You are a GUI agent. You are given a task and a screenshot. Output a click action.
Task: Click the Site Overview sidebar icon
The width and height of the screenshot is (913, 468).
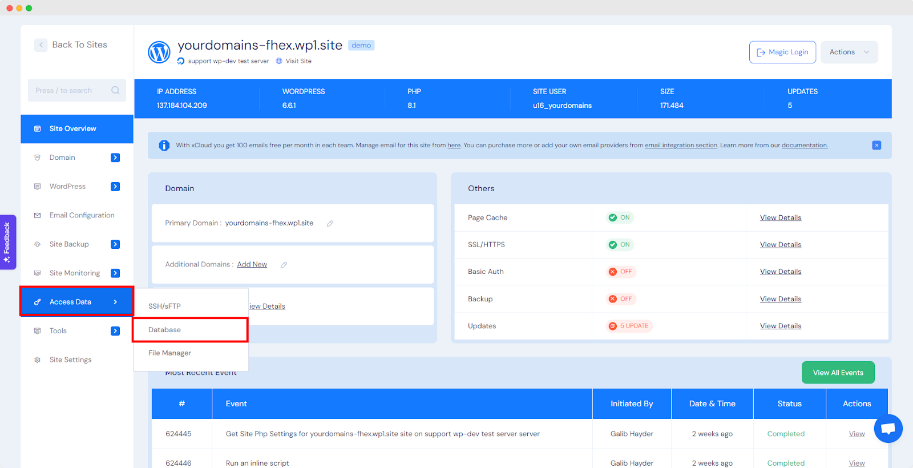coord(38,129)
